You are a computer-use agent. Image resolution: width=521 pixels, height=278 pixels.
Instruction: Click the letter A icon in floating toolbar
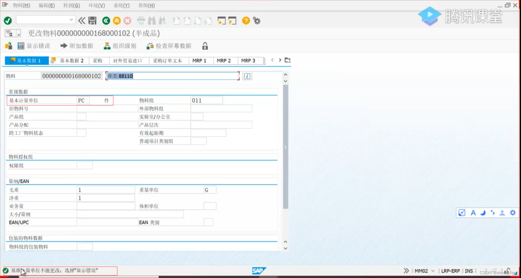click(473, 213)
